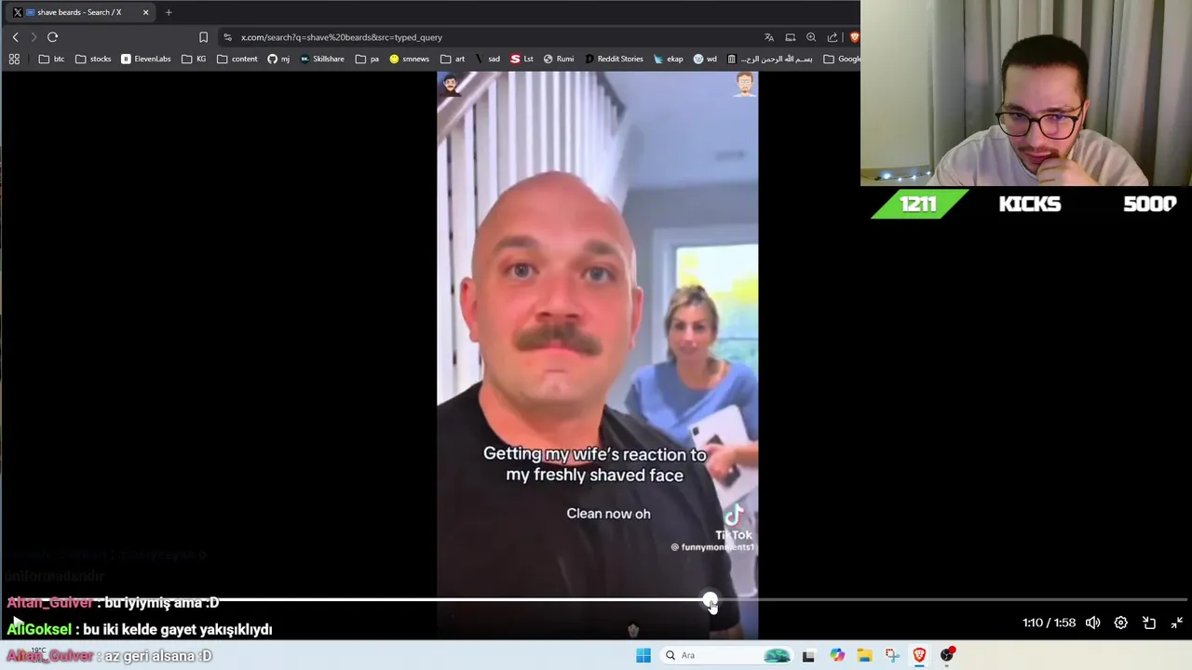Click the right profile avatar above video
1192x670 pixels.
coord(744,85)
